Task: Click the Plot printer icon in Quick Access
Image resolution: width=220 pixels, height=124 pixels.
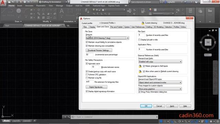Action: [x=25, y=2]
